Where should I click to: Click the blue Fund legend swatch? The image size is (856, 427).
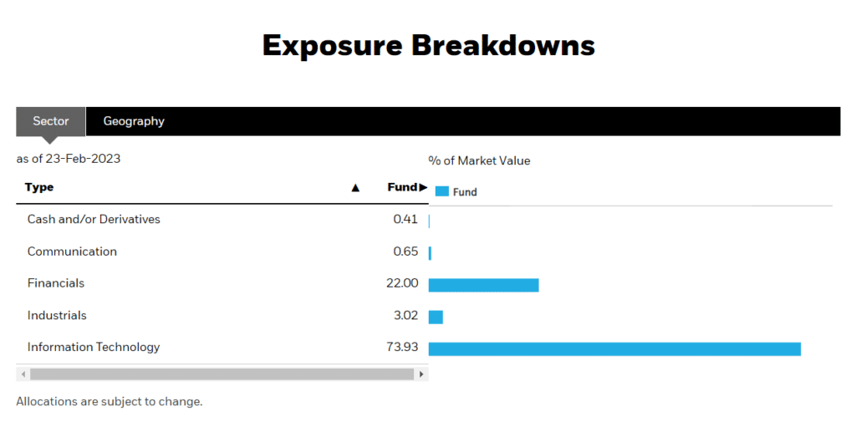tap(442, 191)
